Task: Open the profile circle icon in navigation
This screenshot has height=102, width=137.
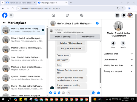Action: point(82,15)
